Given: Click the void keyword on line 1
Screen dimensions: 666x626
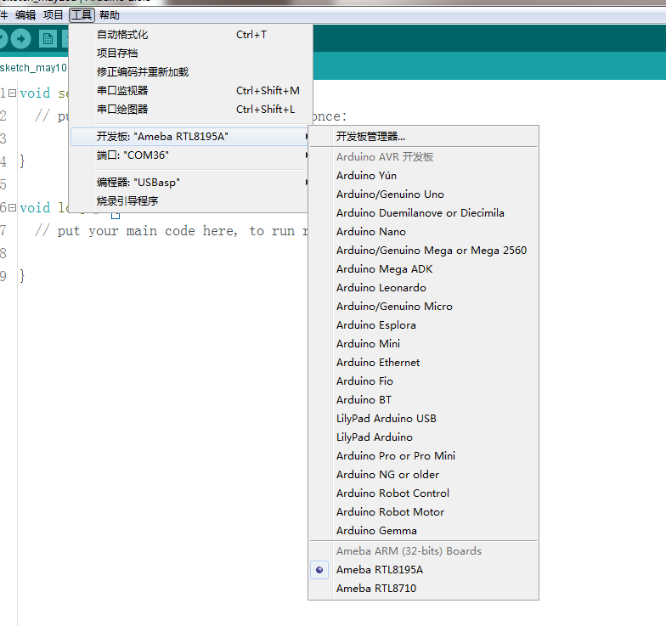Looking at the screenshot, I should (35, 93).
